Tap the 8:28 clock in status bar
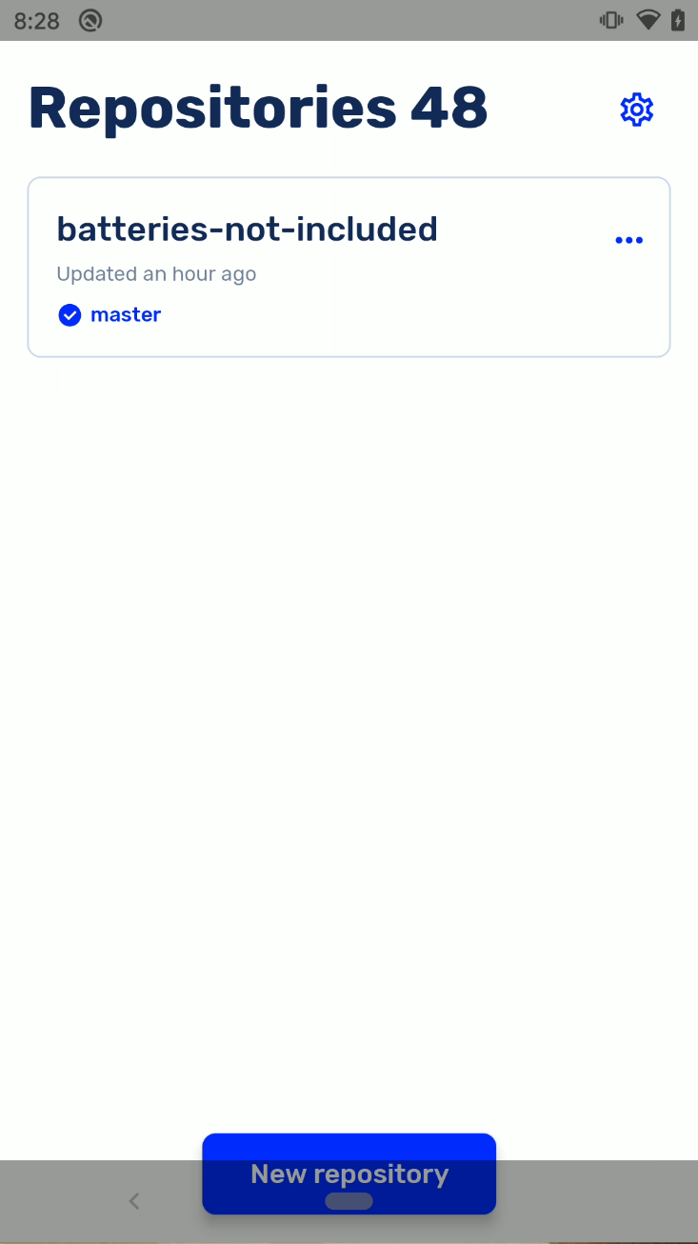The image size is (698, 1244). coord(37,21)
